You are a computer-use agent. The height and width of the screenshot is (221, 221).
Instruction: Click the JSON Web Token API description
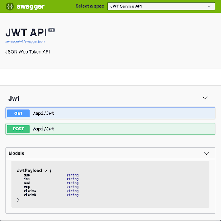point(28,52)
